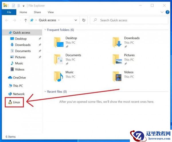This screenshot has width=172, height=142.
Task: Minimize the File Explorer window
Action: click(140, 5)
